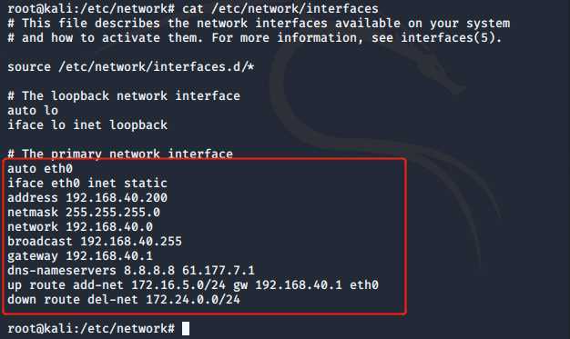This screenshot has height=339, width=570.
Task: Click the network 192.168.40.0 line
Action: point(80,226)
